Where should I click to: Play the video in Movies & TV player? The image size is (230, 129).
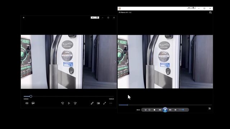pyautogui.click(x=69, y=103)
